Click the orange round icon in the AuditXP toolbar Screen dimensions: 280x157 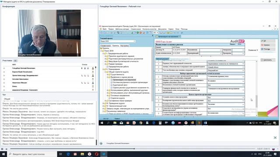[x=140, y=33]
